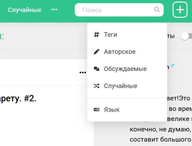Click the hash icon beside Теги
Screen dimensions: 192x146
pyautogui.click(x=97, y=35)
